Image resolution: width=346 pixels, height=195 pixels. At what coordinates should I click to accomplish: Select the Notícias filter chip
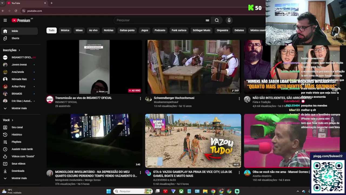click(109, 30)
